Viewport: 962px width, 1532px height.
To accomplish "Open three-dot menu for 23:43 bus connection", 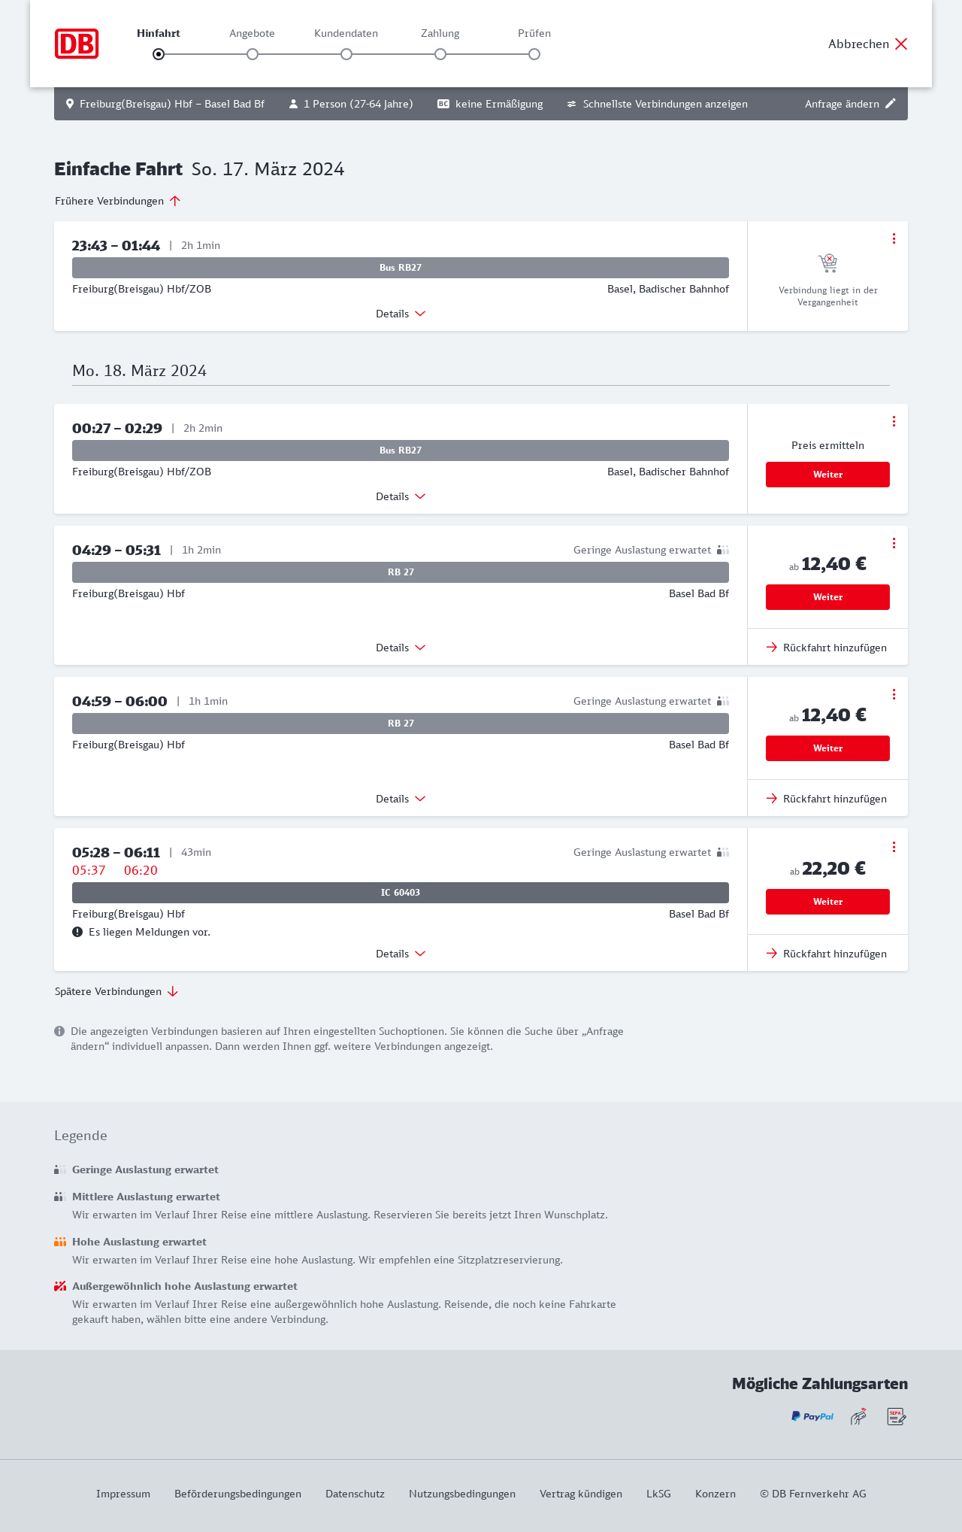I will pyautogui.click(x=894, y=238).
